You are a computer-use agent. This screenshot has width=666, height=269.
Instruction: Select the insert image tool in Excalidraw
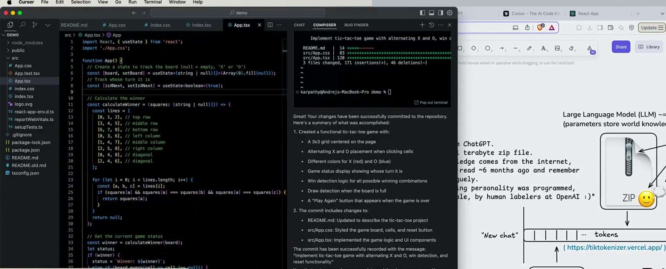point(557,48)
